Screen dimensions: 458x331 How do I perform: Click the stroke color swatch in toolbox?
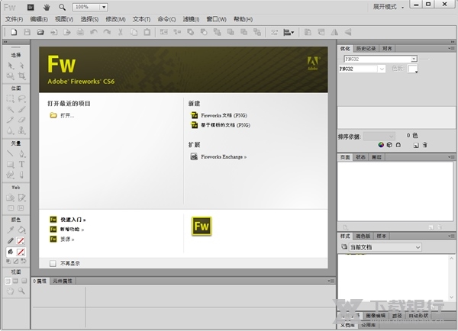[x=21, y=240]
